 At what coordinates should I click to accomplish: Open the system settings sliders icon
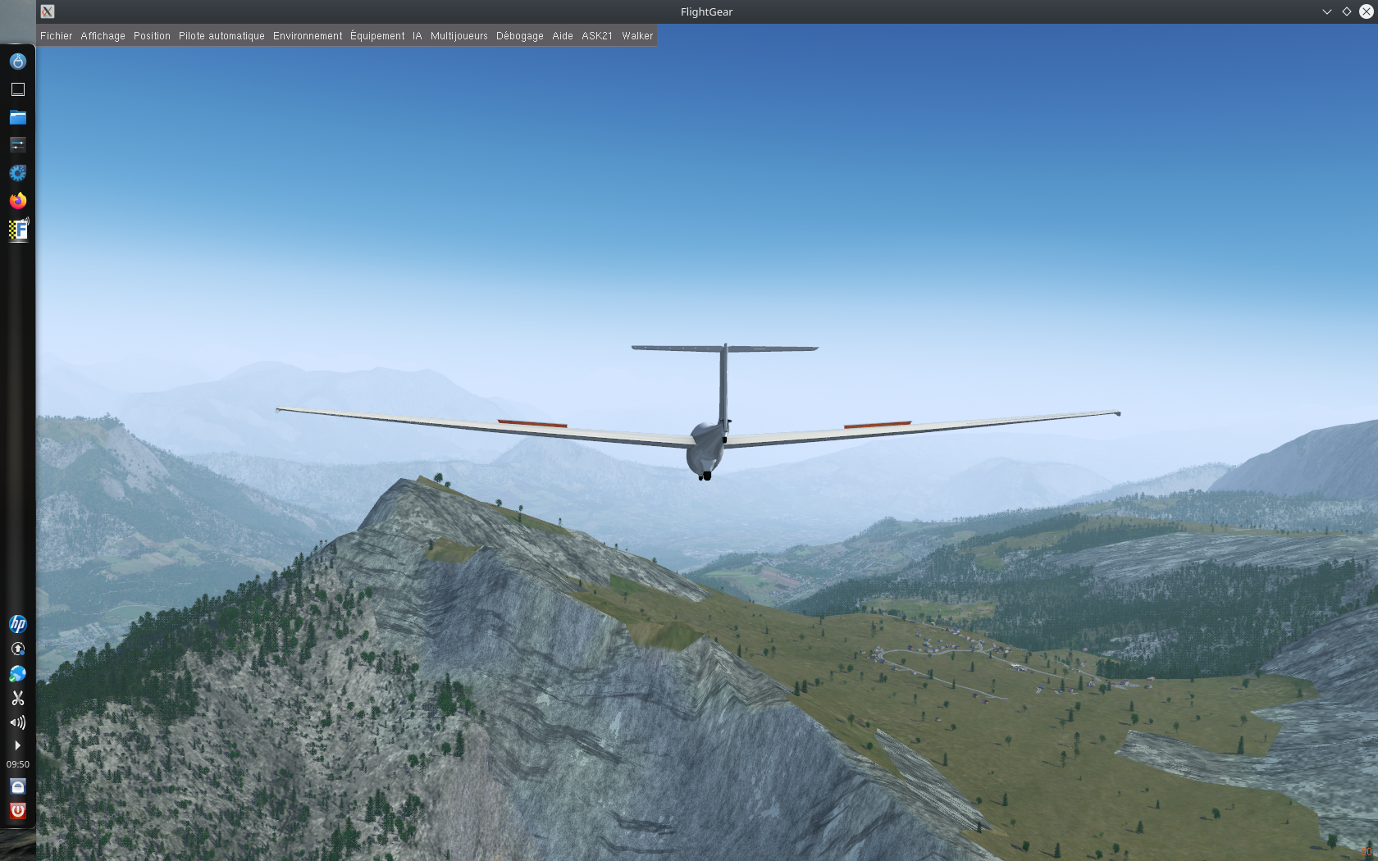click(18, 145)
